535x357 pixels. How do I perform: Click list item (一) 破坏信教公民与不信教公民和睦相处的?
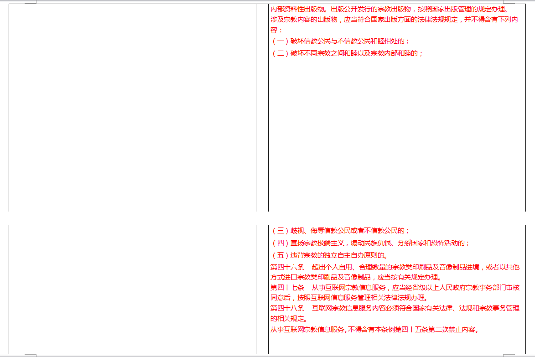[x=340, y=41]
